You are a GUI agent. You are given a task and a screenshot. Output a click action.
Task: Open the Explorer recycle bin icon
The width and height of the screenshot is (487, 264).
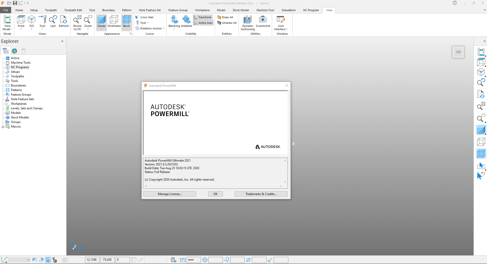(x=23, y=51)
